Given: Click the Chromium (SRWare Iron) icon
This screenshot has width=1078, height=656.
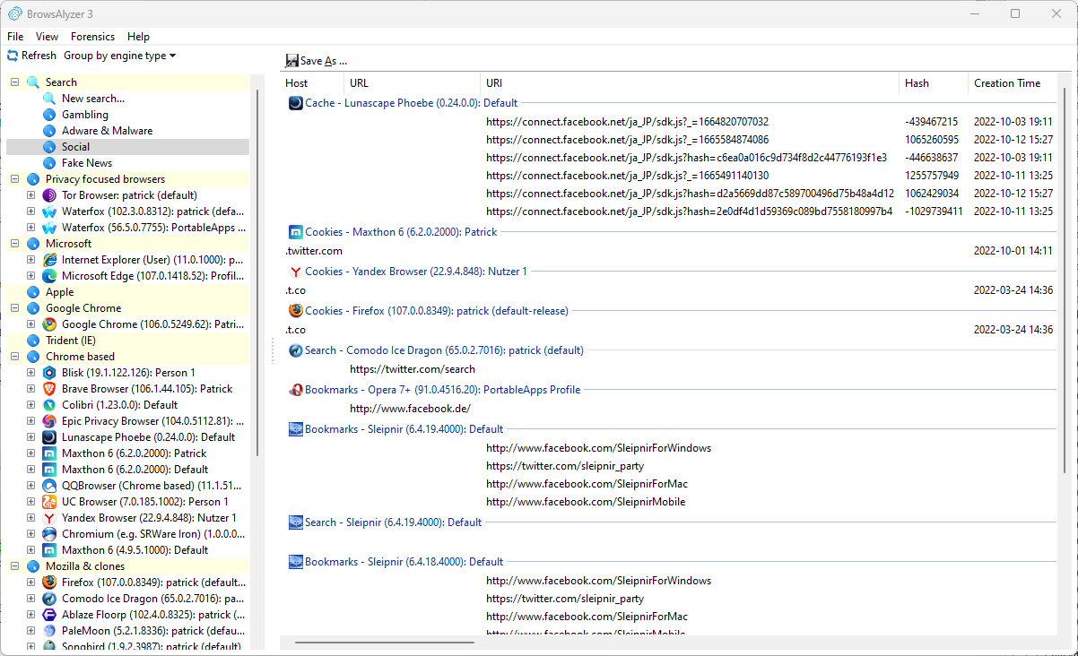Looking at the screenshot, I should click(x=49, y=534).
